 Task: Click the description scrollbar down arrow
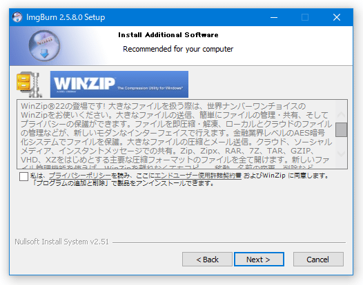pyautogui.click(x=341, y=154)
